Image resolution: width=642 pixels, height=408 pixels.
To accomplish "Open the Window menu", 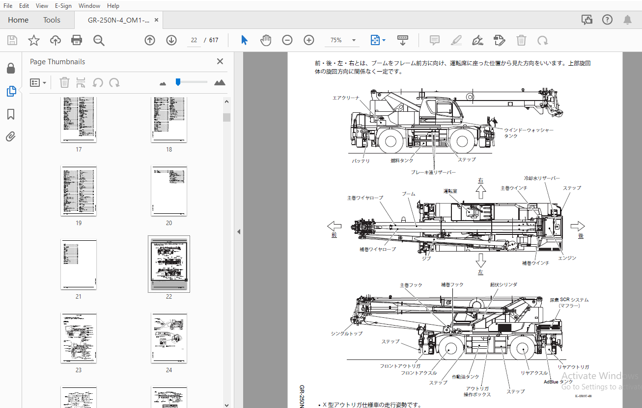I will coord(89,5).
